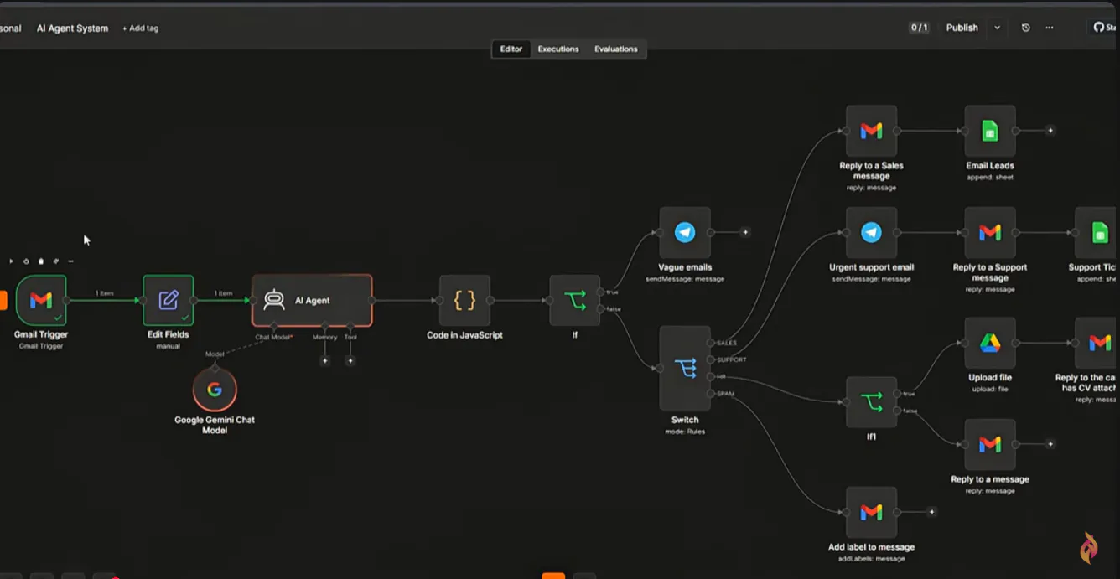1120x579 pixels.
Task: Click the AI Agent System workflow name
Action: 72,28
